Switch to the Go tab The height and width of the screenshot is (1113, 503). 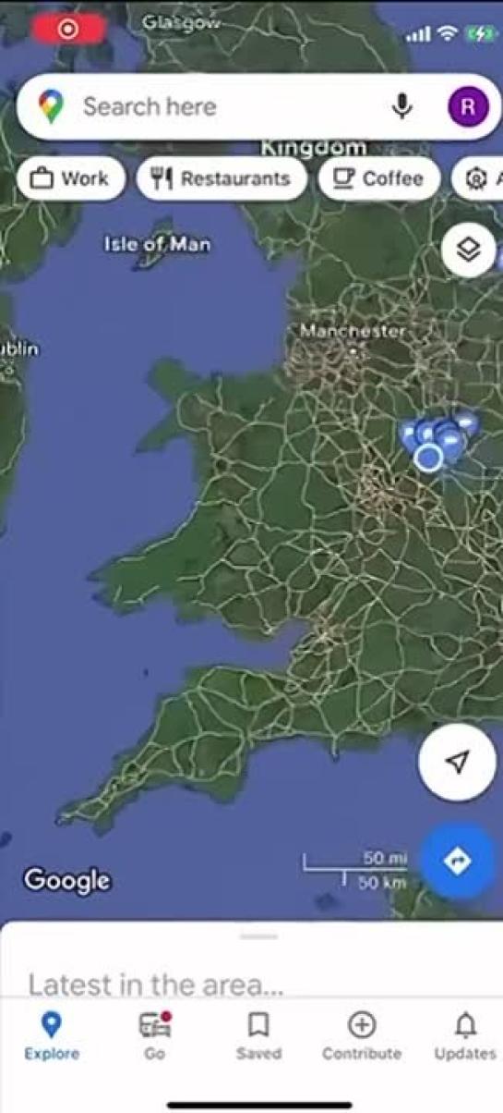(154, 1035)
